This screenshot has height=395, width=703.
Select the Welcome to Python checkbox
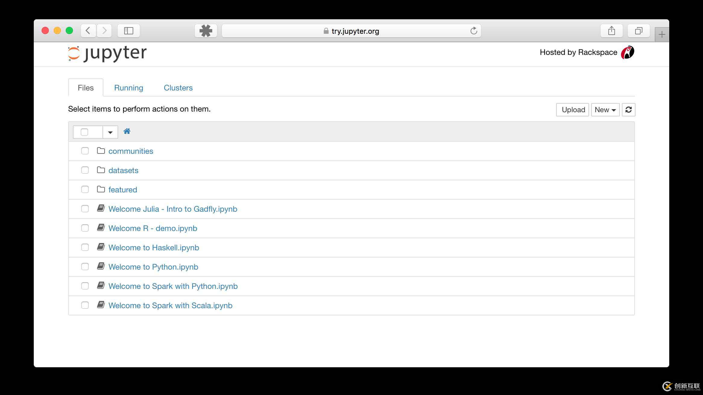(85, 267)
